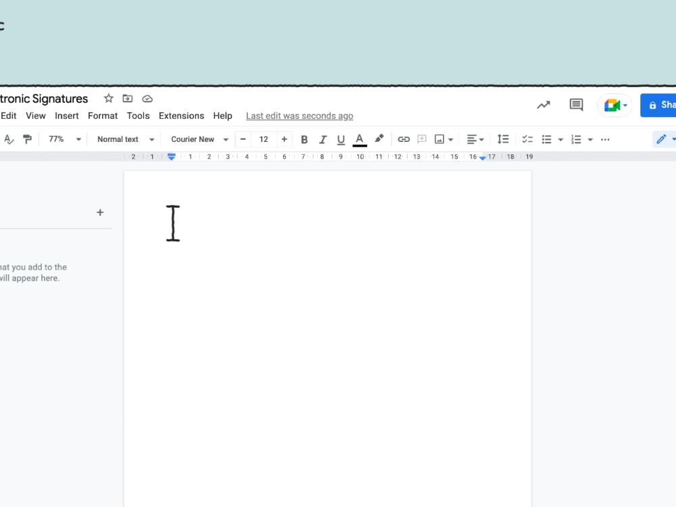Open the Normal text style dropdown

(126, 139)
